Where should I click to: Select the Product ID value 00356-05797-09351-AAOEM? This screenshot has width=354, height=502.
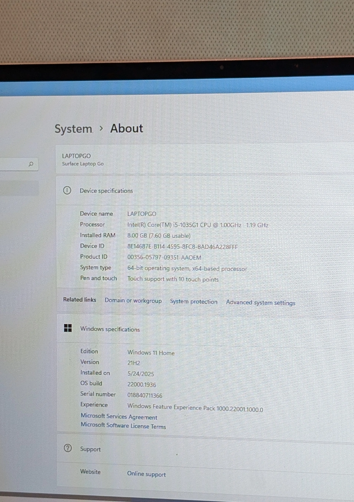point(164,257)
